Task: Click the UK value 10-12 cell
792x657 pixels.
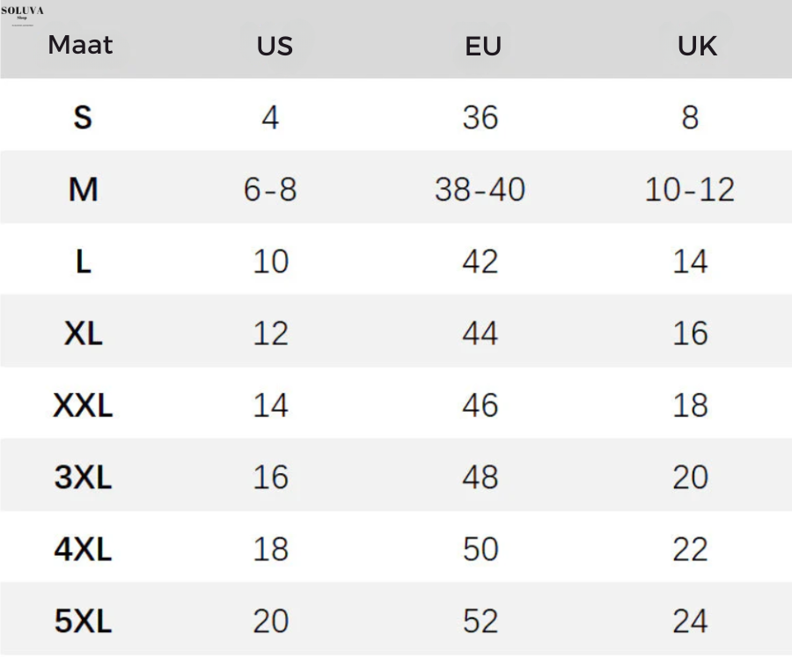Action: pyautogui.click(x=690, y=189)
